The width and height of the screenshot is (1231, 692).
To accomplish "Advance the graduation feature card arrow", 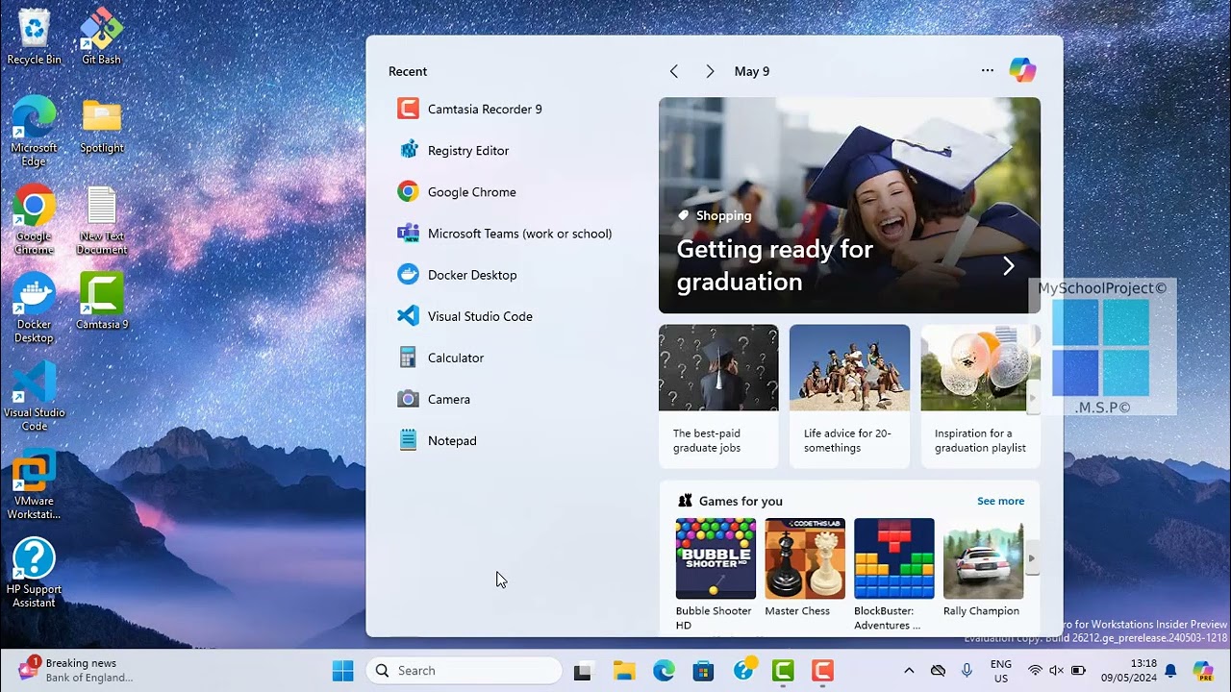I will pyautogui.click(x=1008, y=266).
